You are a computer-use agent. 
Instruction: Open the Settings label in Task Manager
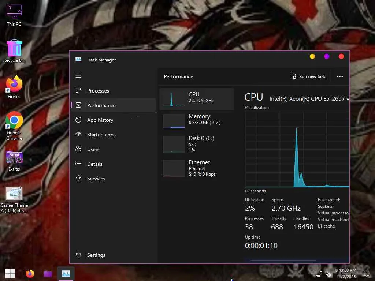[x=96, y=255]
